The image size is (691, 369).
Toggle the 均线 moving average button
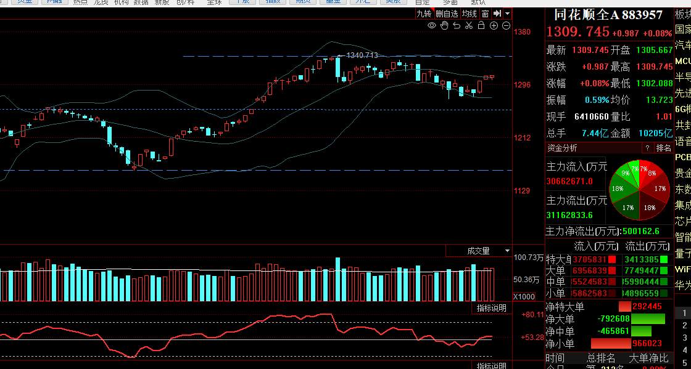[x=470, y=14]
